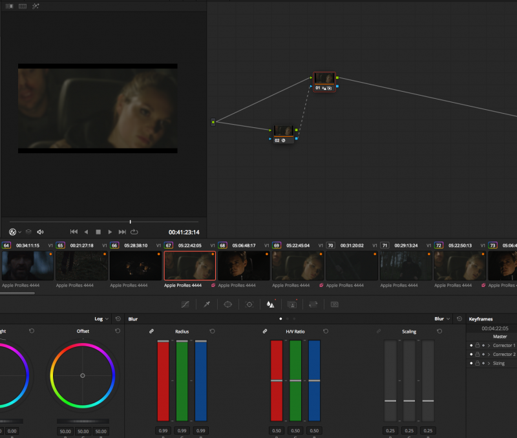Viewport: 517px width, 438px height.
Task: Mute viewer audio with speaker icon
Action: click(x=40, y=232)
